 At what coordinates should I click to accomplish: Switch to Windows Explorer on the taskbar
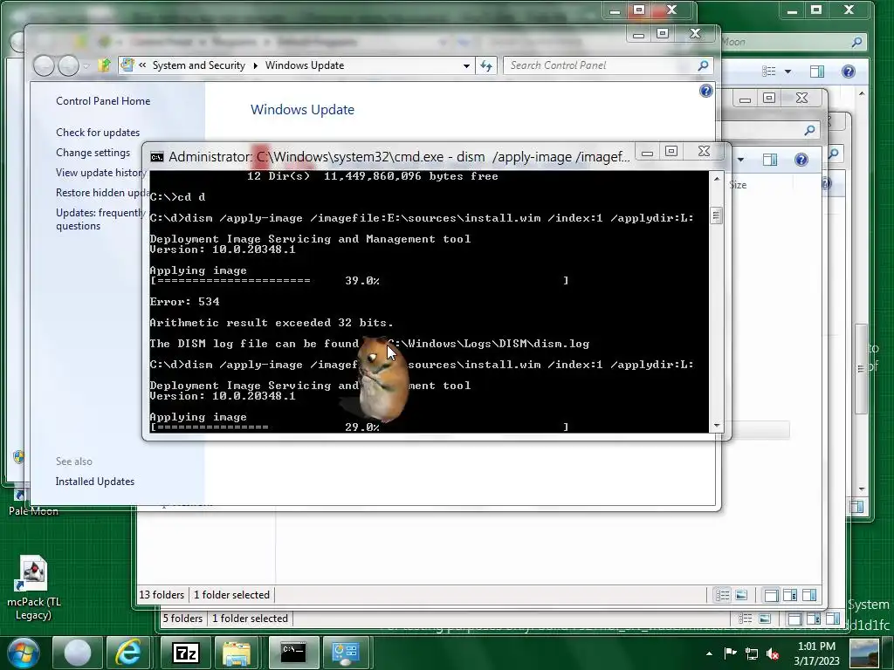click(x=237, y=653)
